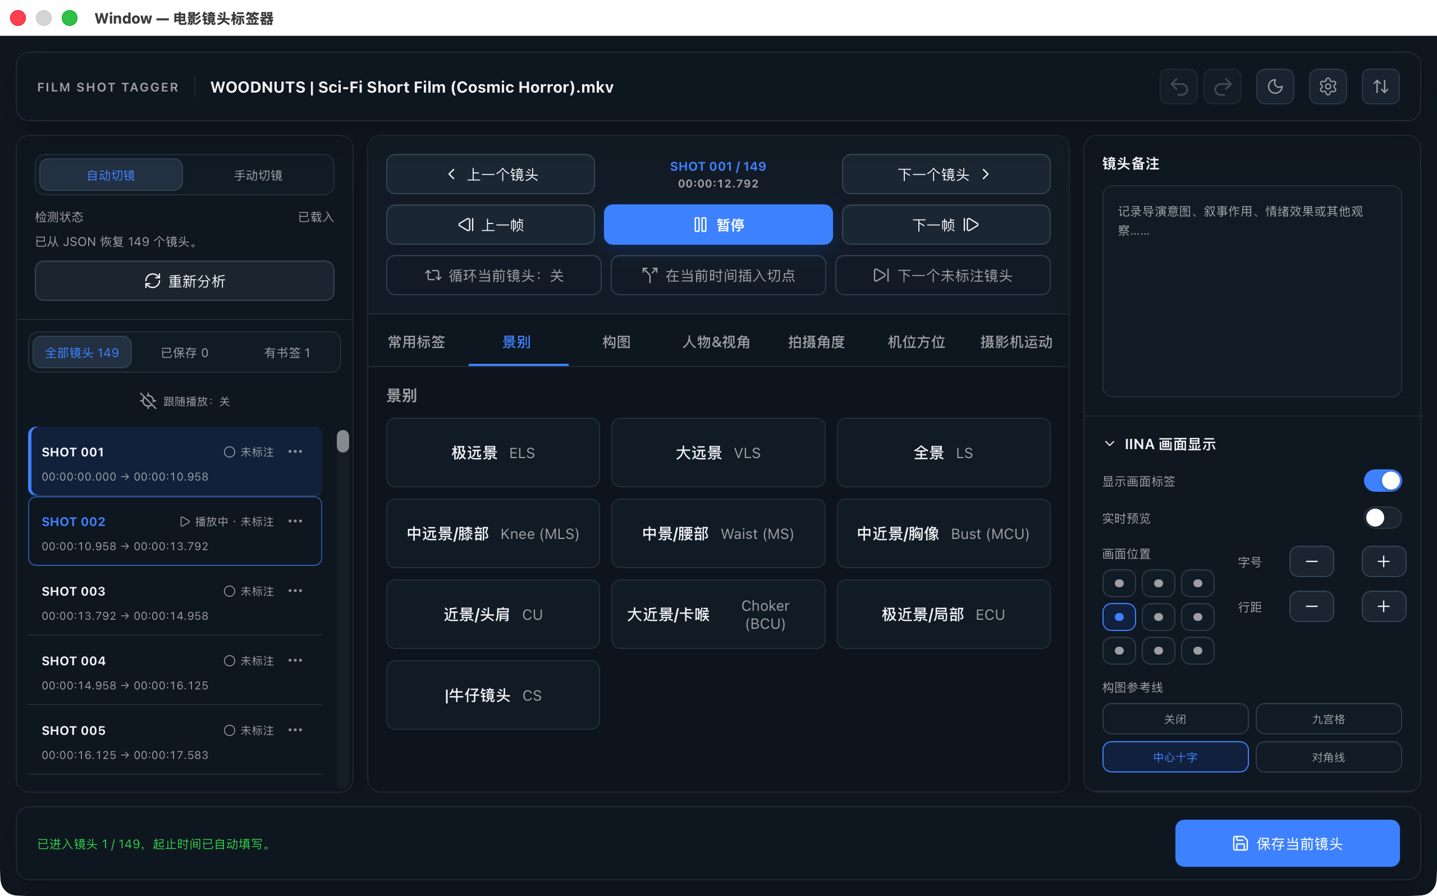This screenshot has height=896, width=1437.
Task: Enable the 实时预览 toggle
Action: pos(1382,518)
